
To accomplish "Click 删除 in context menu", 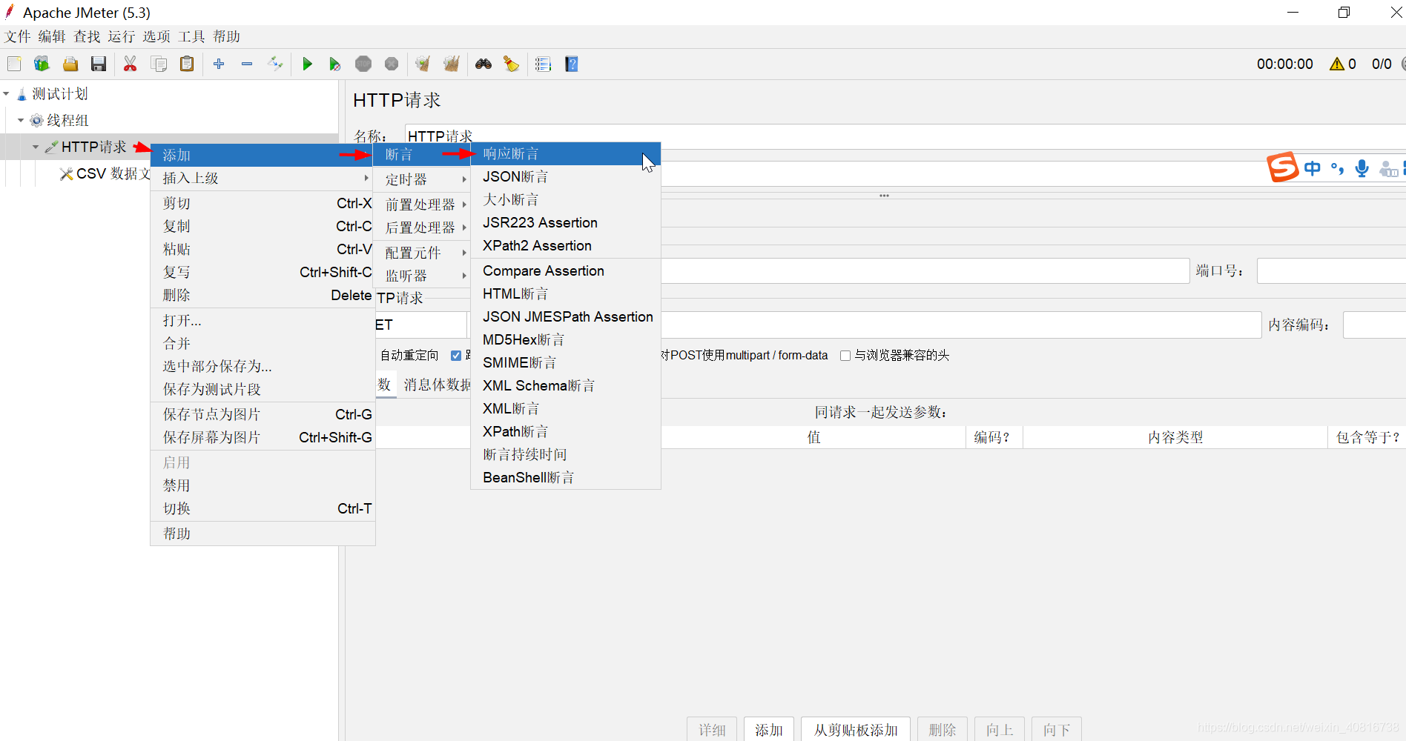I will click(263, 295).
